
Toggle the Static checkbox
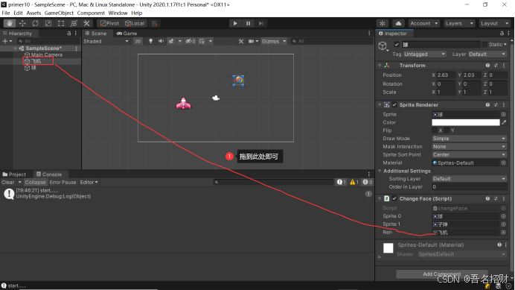pyautogui.click(x=484, y=45)
